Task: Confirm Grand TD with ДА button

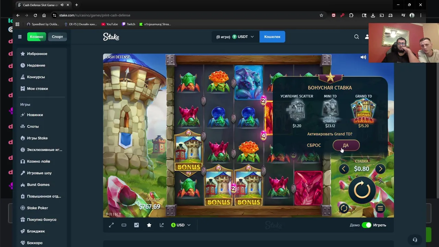Action: click(346, 145)
